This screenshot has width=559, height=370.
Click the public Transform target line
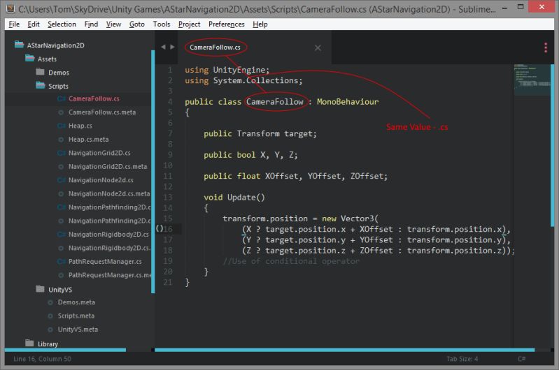(260, 133)
